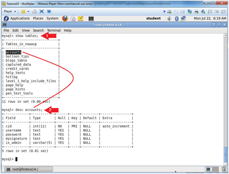Click the mysql prompt cursor line
This screenshot has width=229, height=174.
tap(9, 159)
